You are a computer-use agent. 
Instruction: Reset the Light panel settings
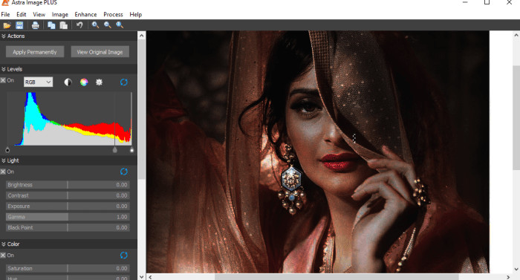tap(124, 172)
